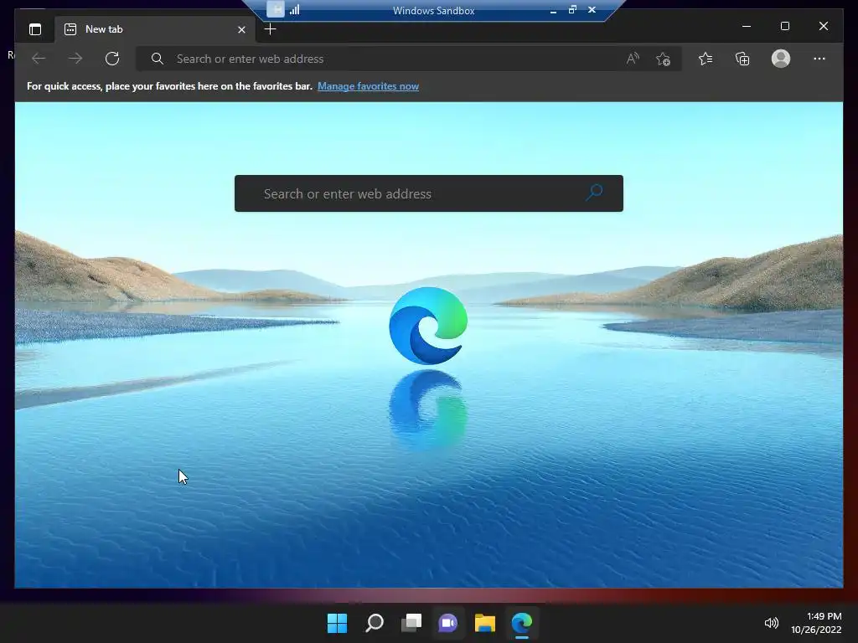Click the Edge logo on the page
The height and width of the screenshot is (643, 858).
pos(428,326)
